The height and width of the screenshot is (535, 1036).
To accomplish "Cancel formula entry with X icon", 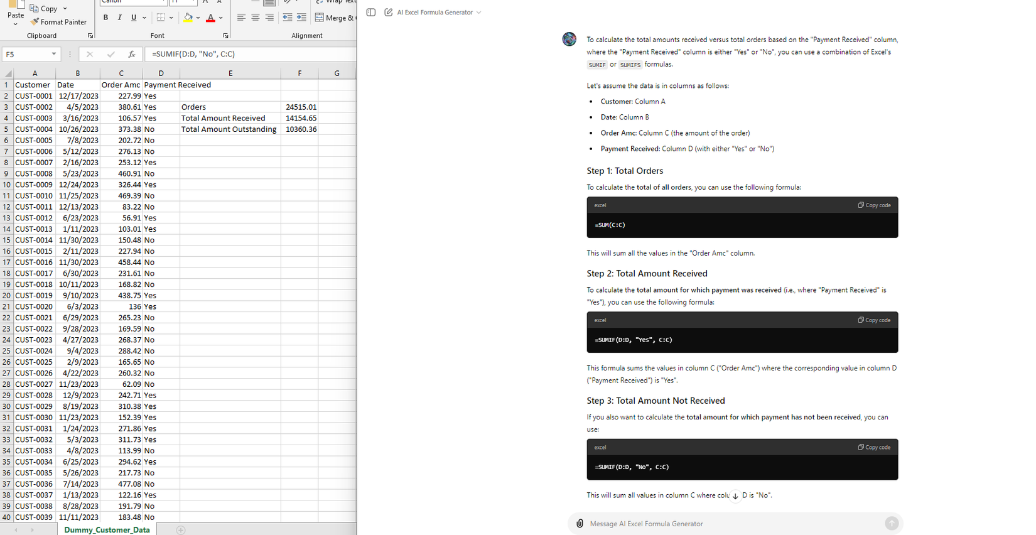I will point(90,54).
